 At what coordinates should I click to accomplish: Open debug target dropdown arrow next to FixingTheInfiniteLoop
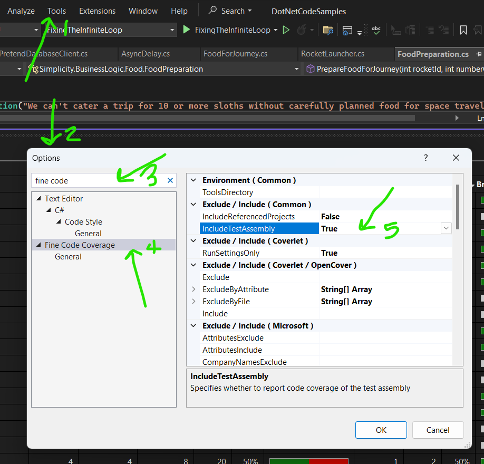click(x=276, y=30)
